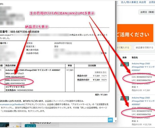Screen dimensions: 155x128
Task: Click the UPC 858350004793 in the packing slip
Action: (x=15, y=84)
